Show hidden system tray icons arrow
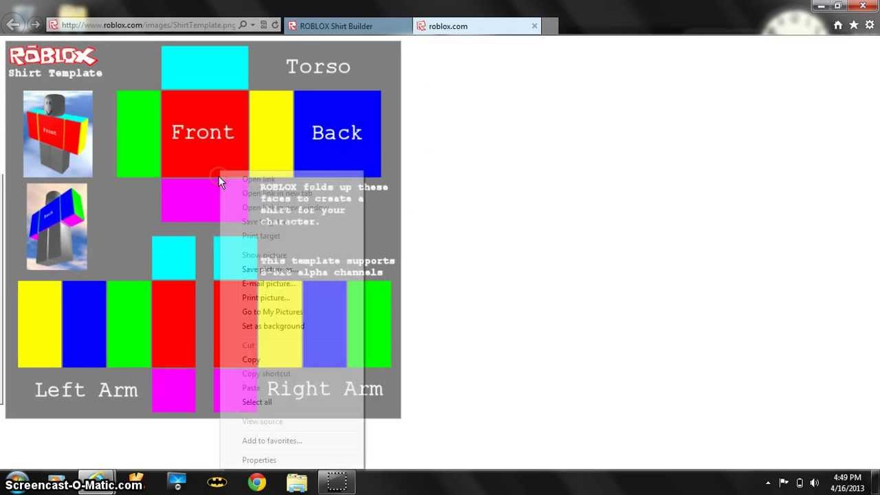 coord(768,483)
